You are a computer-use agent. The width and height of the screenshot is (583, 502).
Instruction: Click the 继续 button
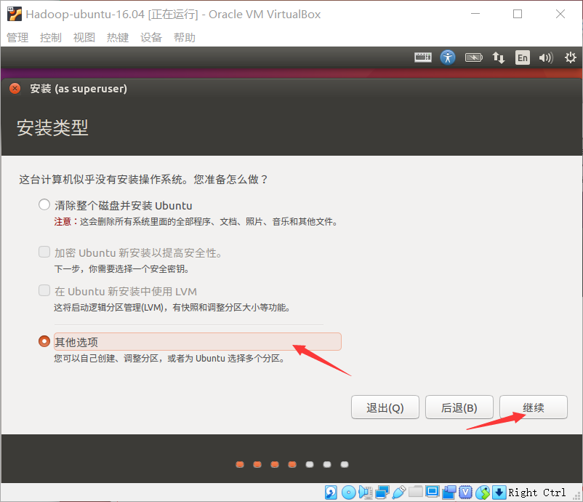pyautogui.click(x=533, y=407)
